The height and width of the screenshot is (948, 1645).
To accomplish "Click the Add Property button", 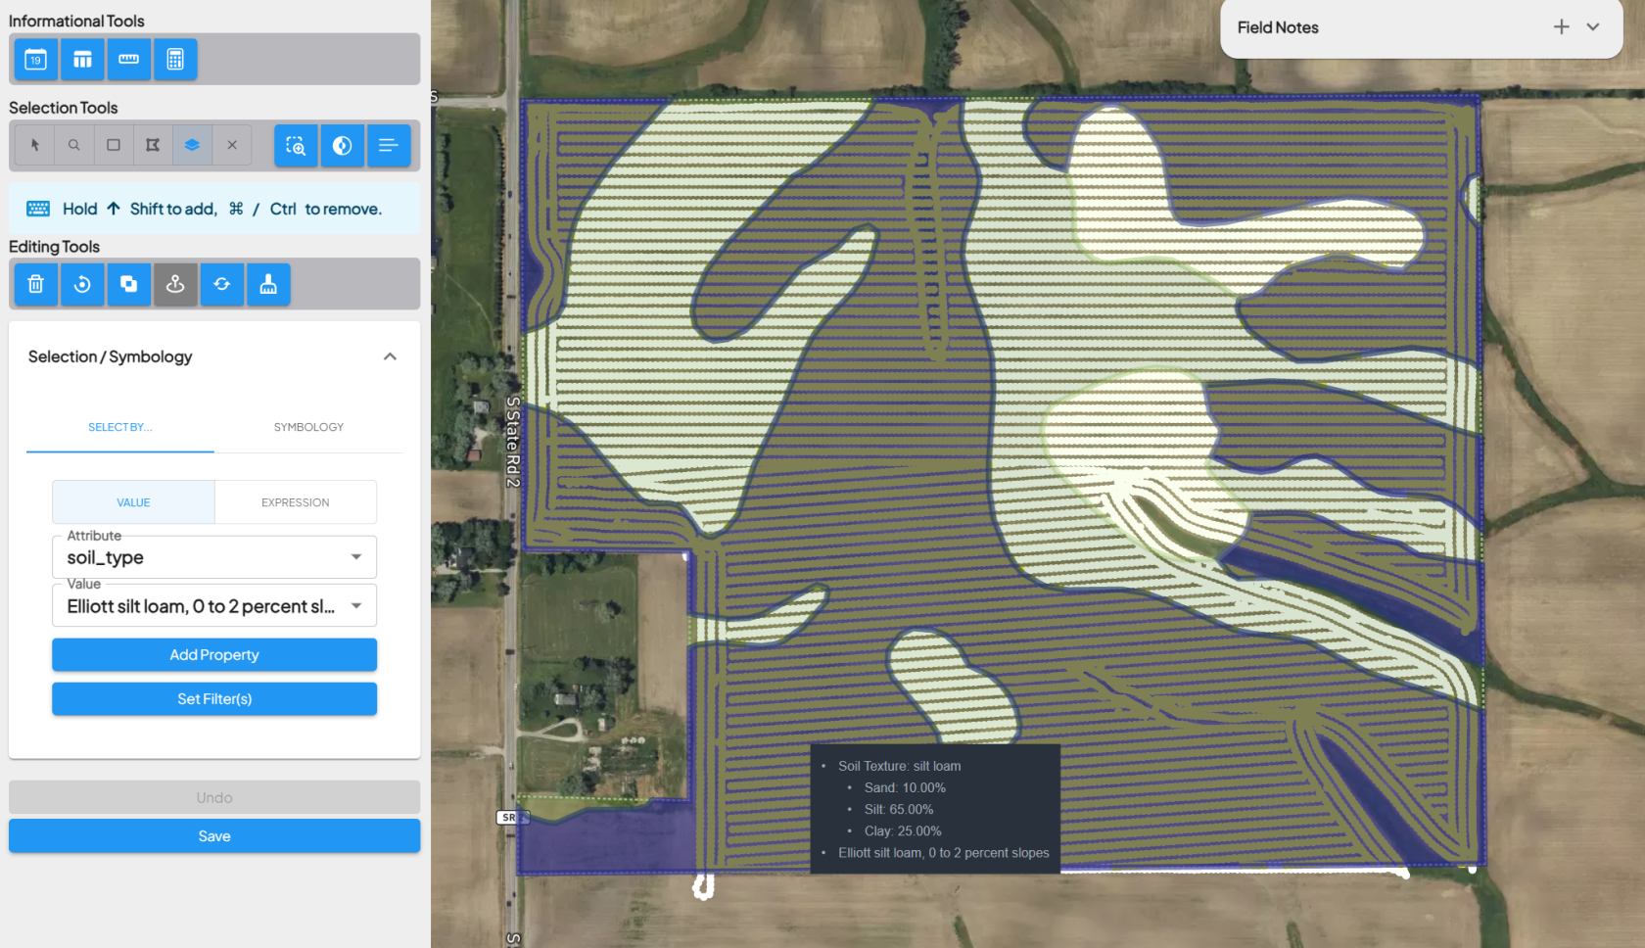I will pyautogui.click(x=214, y=655).
